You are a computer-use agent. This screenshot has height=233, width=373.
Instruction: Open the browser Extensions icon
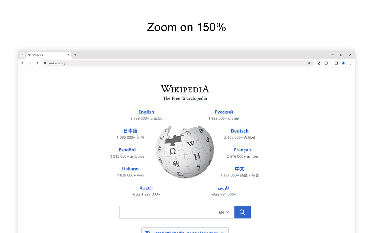326,63
